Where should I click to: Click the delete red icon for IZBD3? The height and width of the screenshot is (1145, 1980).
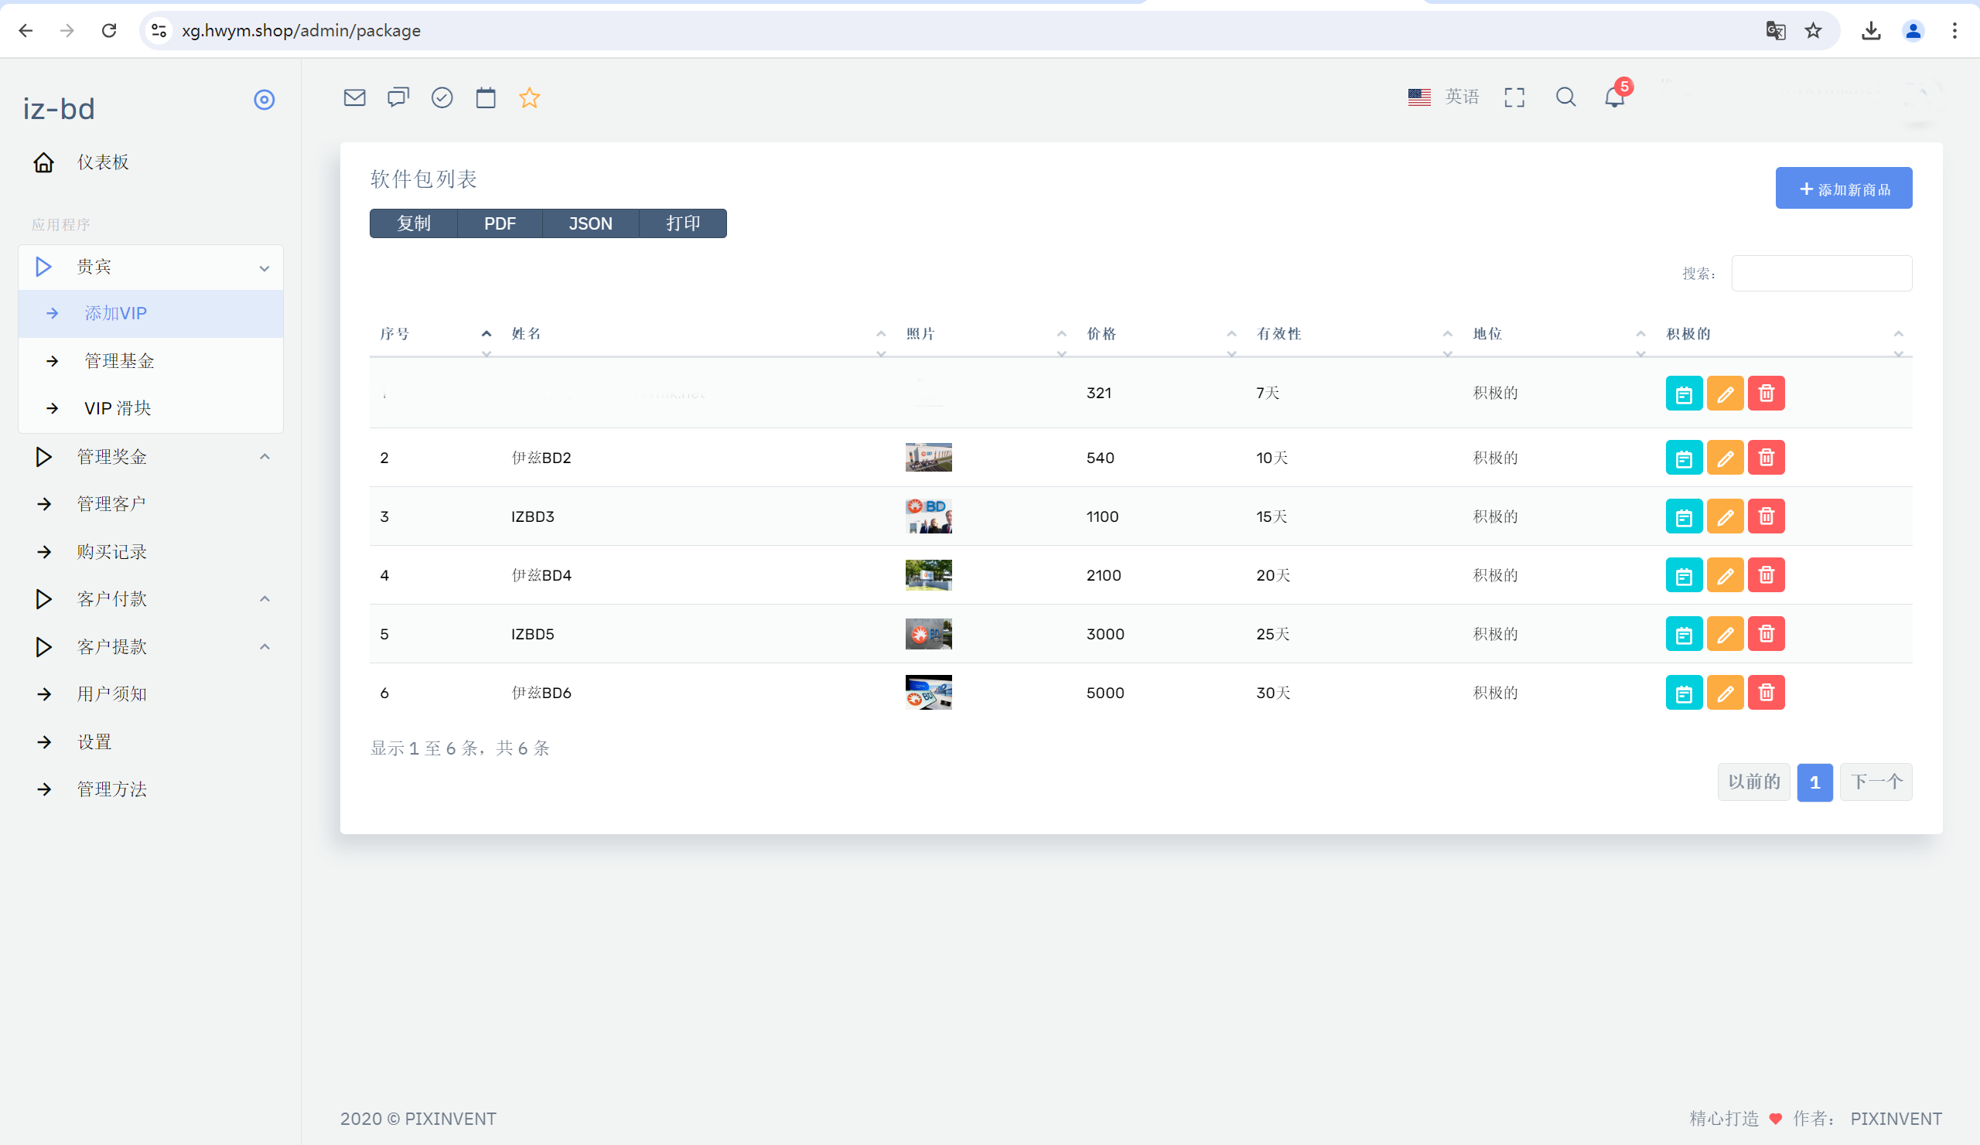click(x=1766, y=516)
